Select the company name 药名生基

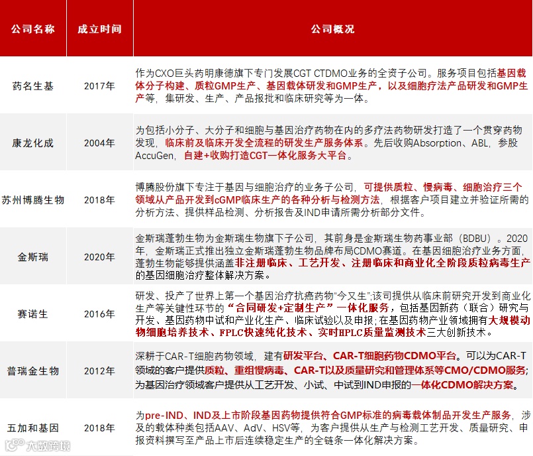pyautogui.click(x=33, y=86)
